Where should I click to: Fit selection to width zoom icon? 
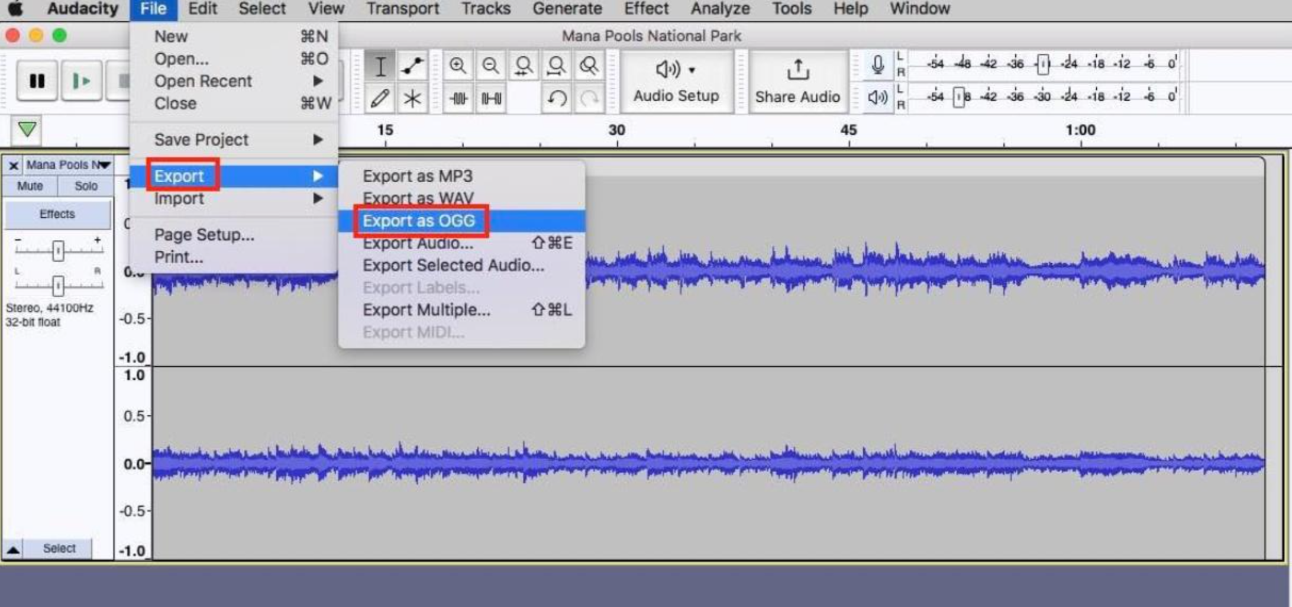click(523, 66)
